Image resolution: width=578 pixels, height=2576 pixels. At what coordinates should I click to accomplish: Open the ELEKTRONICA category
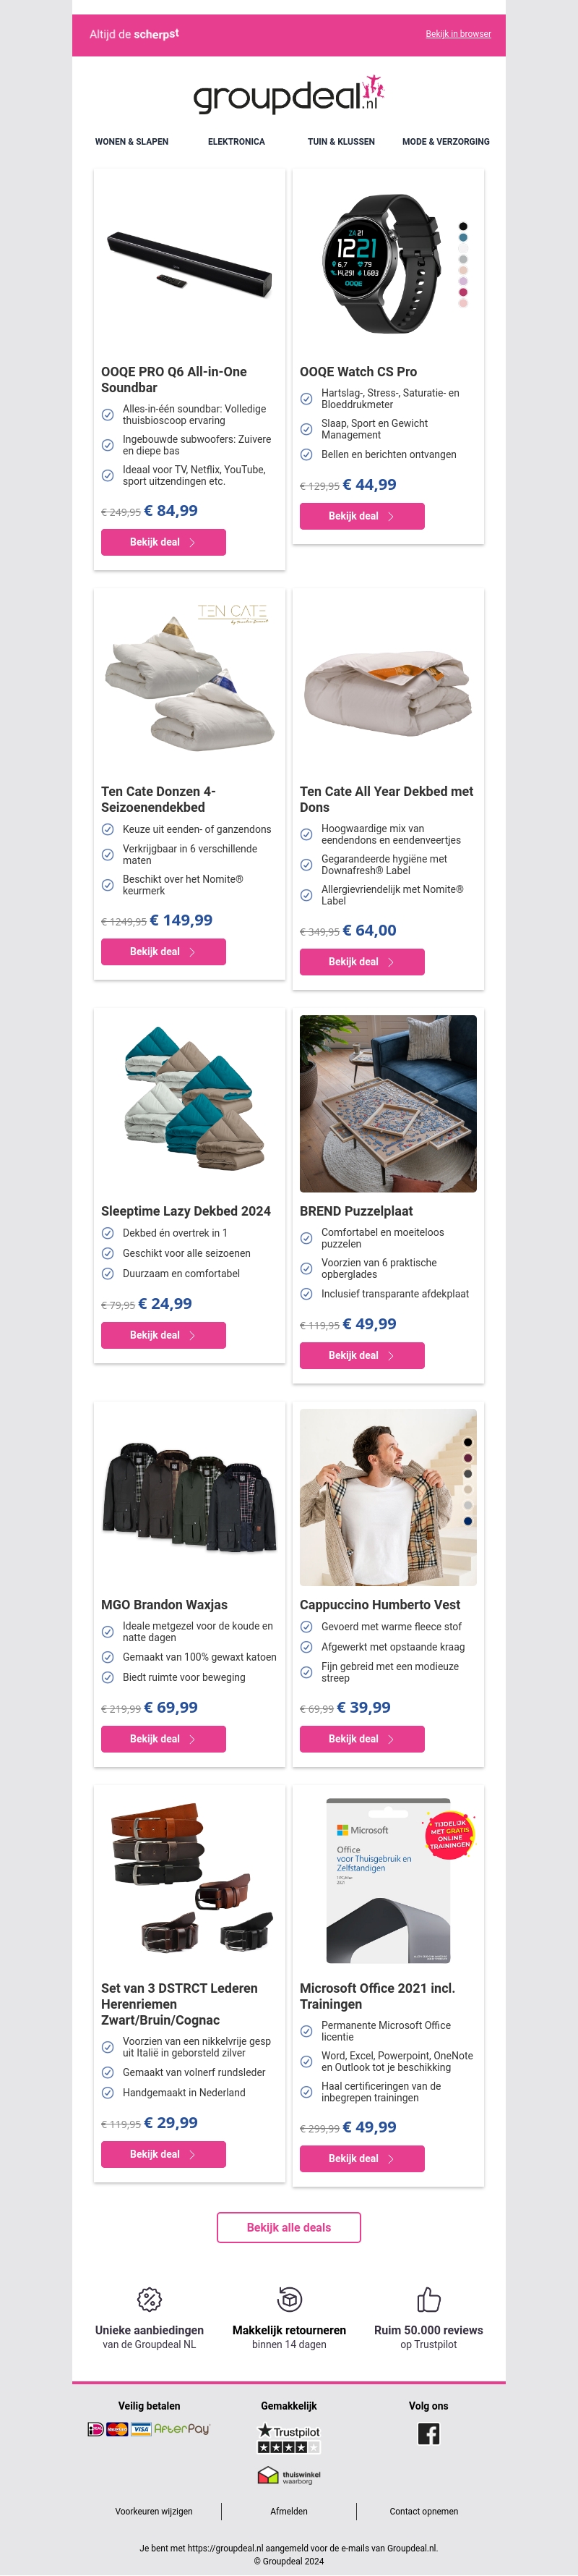tap(236, 142)
